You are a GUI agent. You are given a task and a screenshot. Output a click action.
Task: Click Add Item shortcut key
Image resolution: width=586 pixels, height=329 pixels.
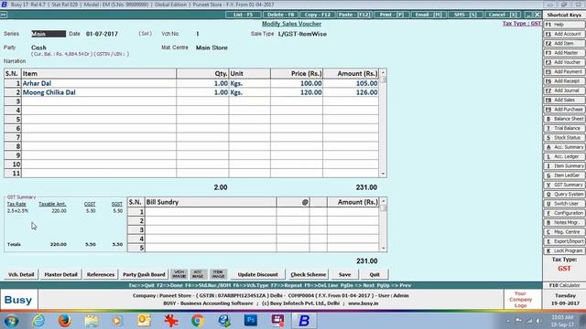click(x=564, y=43)
